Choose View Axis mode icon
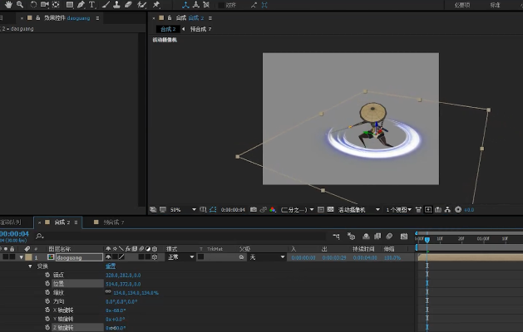This screenshot has width=523, height=332. (206, 5)
